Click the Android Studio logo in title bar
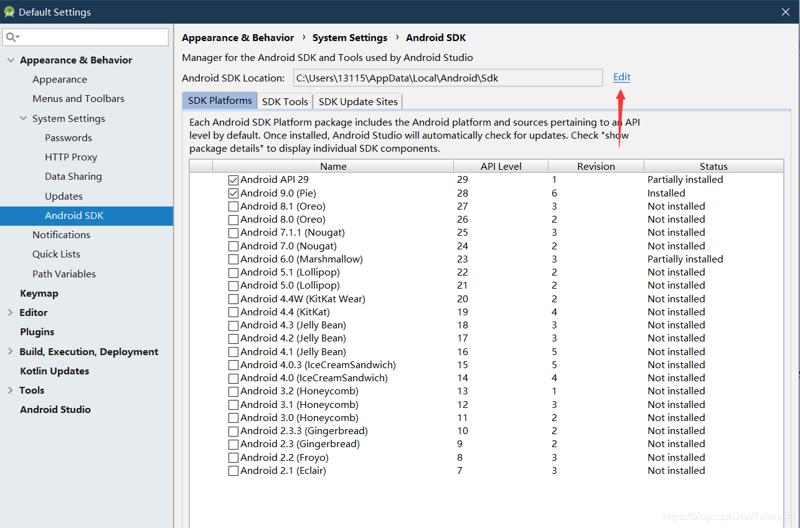This screenshot has width=800, height=528. (9, 12)
